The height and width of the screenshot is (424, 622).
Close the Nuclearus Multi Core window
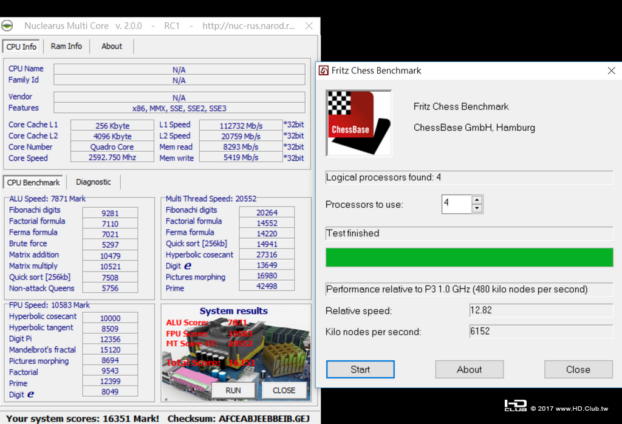(309, 26)
